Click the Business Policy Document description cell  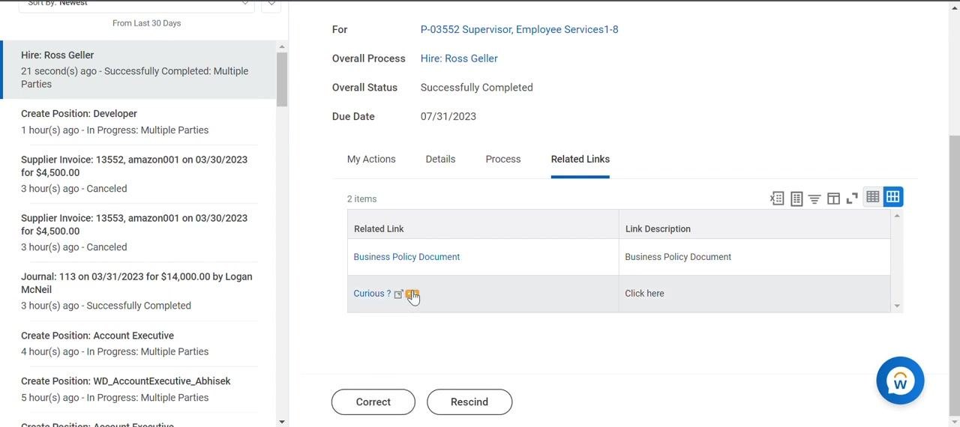[754, 257]
